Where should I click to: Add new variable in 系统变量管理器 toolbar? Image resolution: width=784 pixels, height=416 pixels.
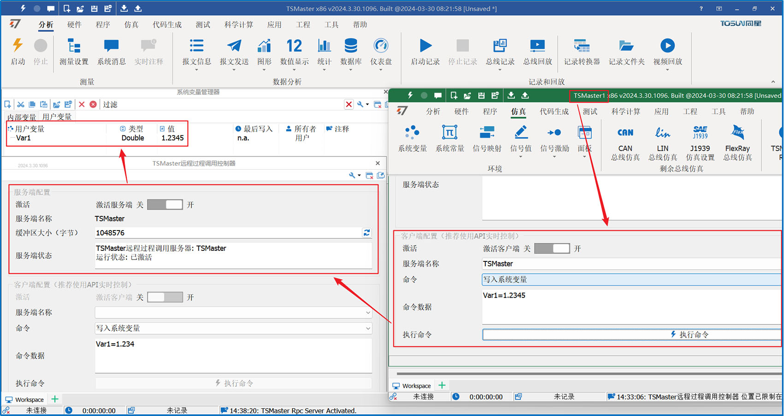(7, 104)
